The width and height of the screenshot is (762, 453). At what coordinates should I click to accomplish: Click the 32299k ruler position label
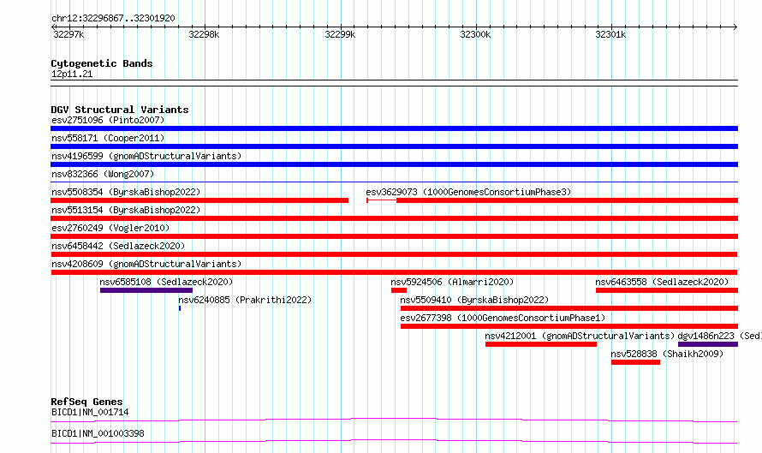[x=340, y=34]
